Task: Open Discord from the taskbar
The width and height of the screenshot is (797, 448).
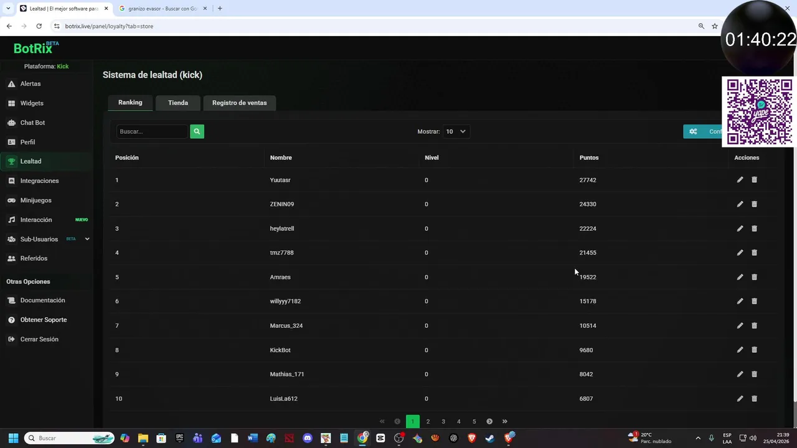Action: click(307, 438)
